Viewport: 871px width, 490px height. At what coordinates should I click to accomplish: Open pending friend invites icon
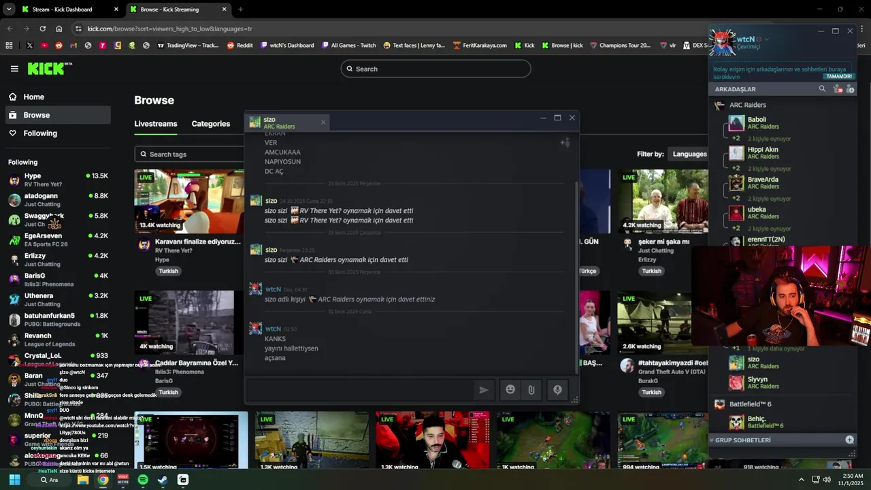pos(837,89)
